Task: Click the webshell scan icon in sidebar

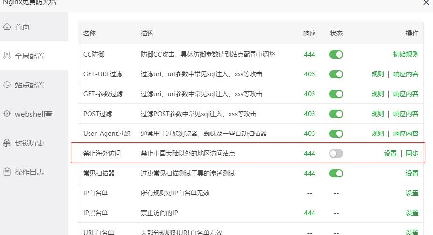Action: 7,114
